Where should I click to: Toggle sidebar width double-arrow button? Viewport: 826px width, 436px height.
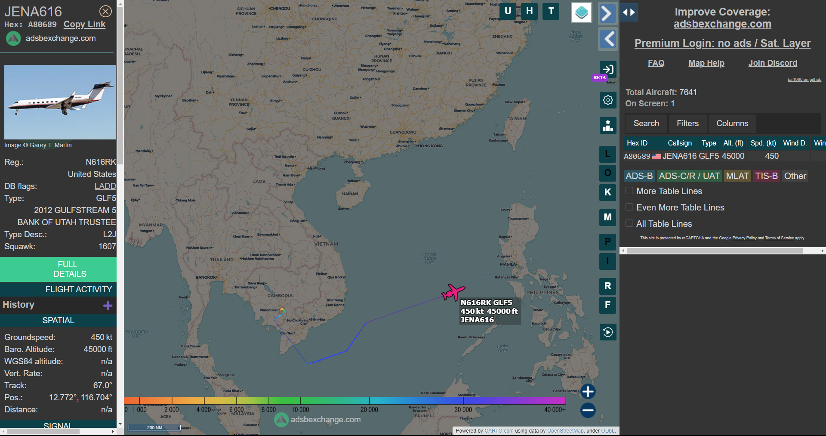tap(629, 12)
